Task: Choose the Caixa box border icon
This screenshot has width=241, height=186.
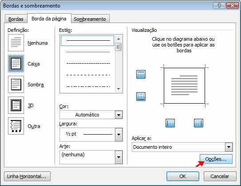Action: tap(16, 63)
